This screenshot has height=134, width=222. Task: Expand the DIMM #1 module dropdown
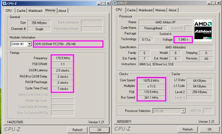tap(29, 44)
